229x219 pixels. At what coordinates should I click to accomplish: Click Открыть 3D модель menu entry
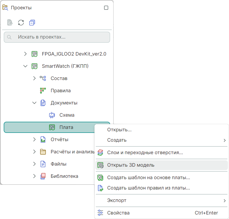point(131,165)
